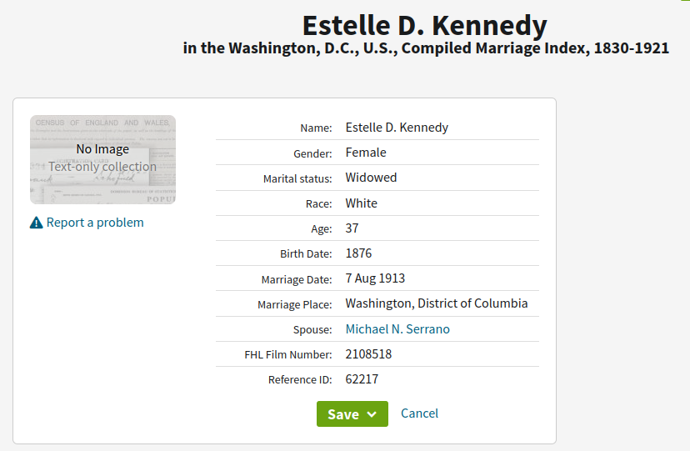Click the Birth Date value 1876
This screenshot has height=451, width=690.
pyautogui.click(x=358, y=253)
